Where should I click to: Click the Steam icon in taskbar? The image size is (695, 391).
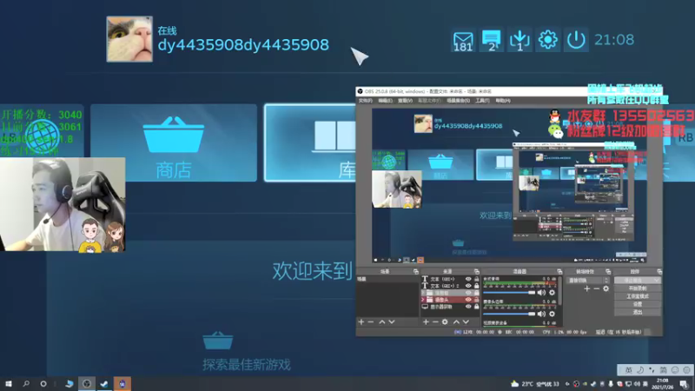(103, 383)
